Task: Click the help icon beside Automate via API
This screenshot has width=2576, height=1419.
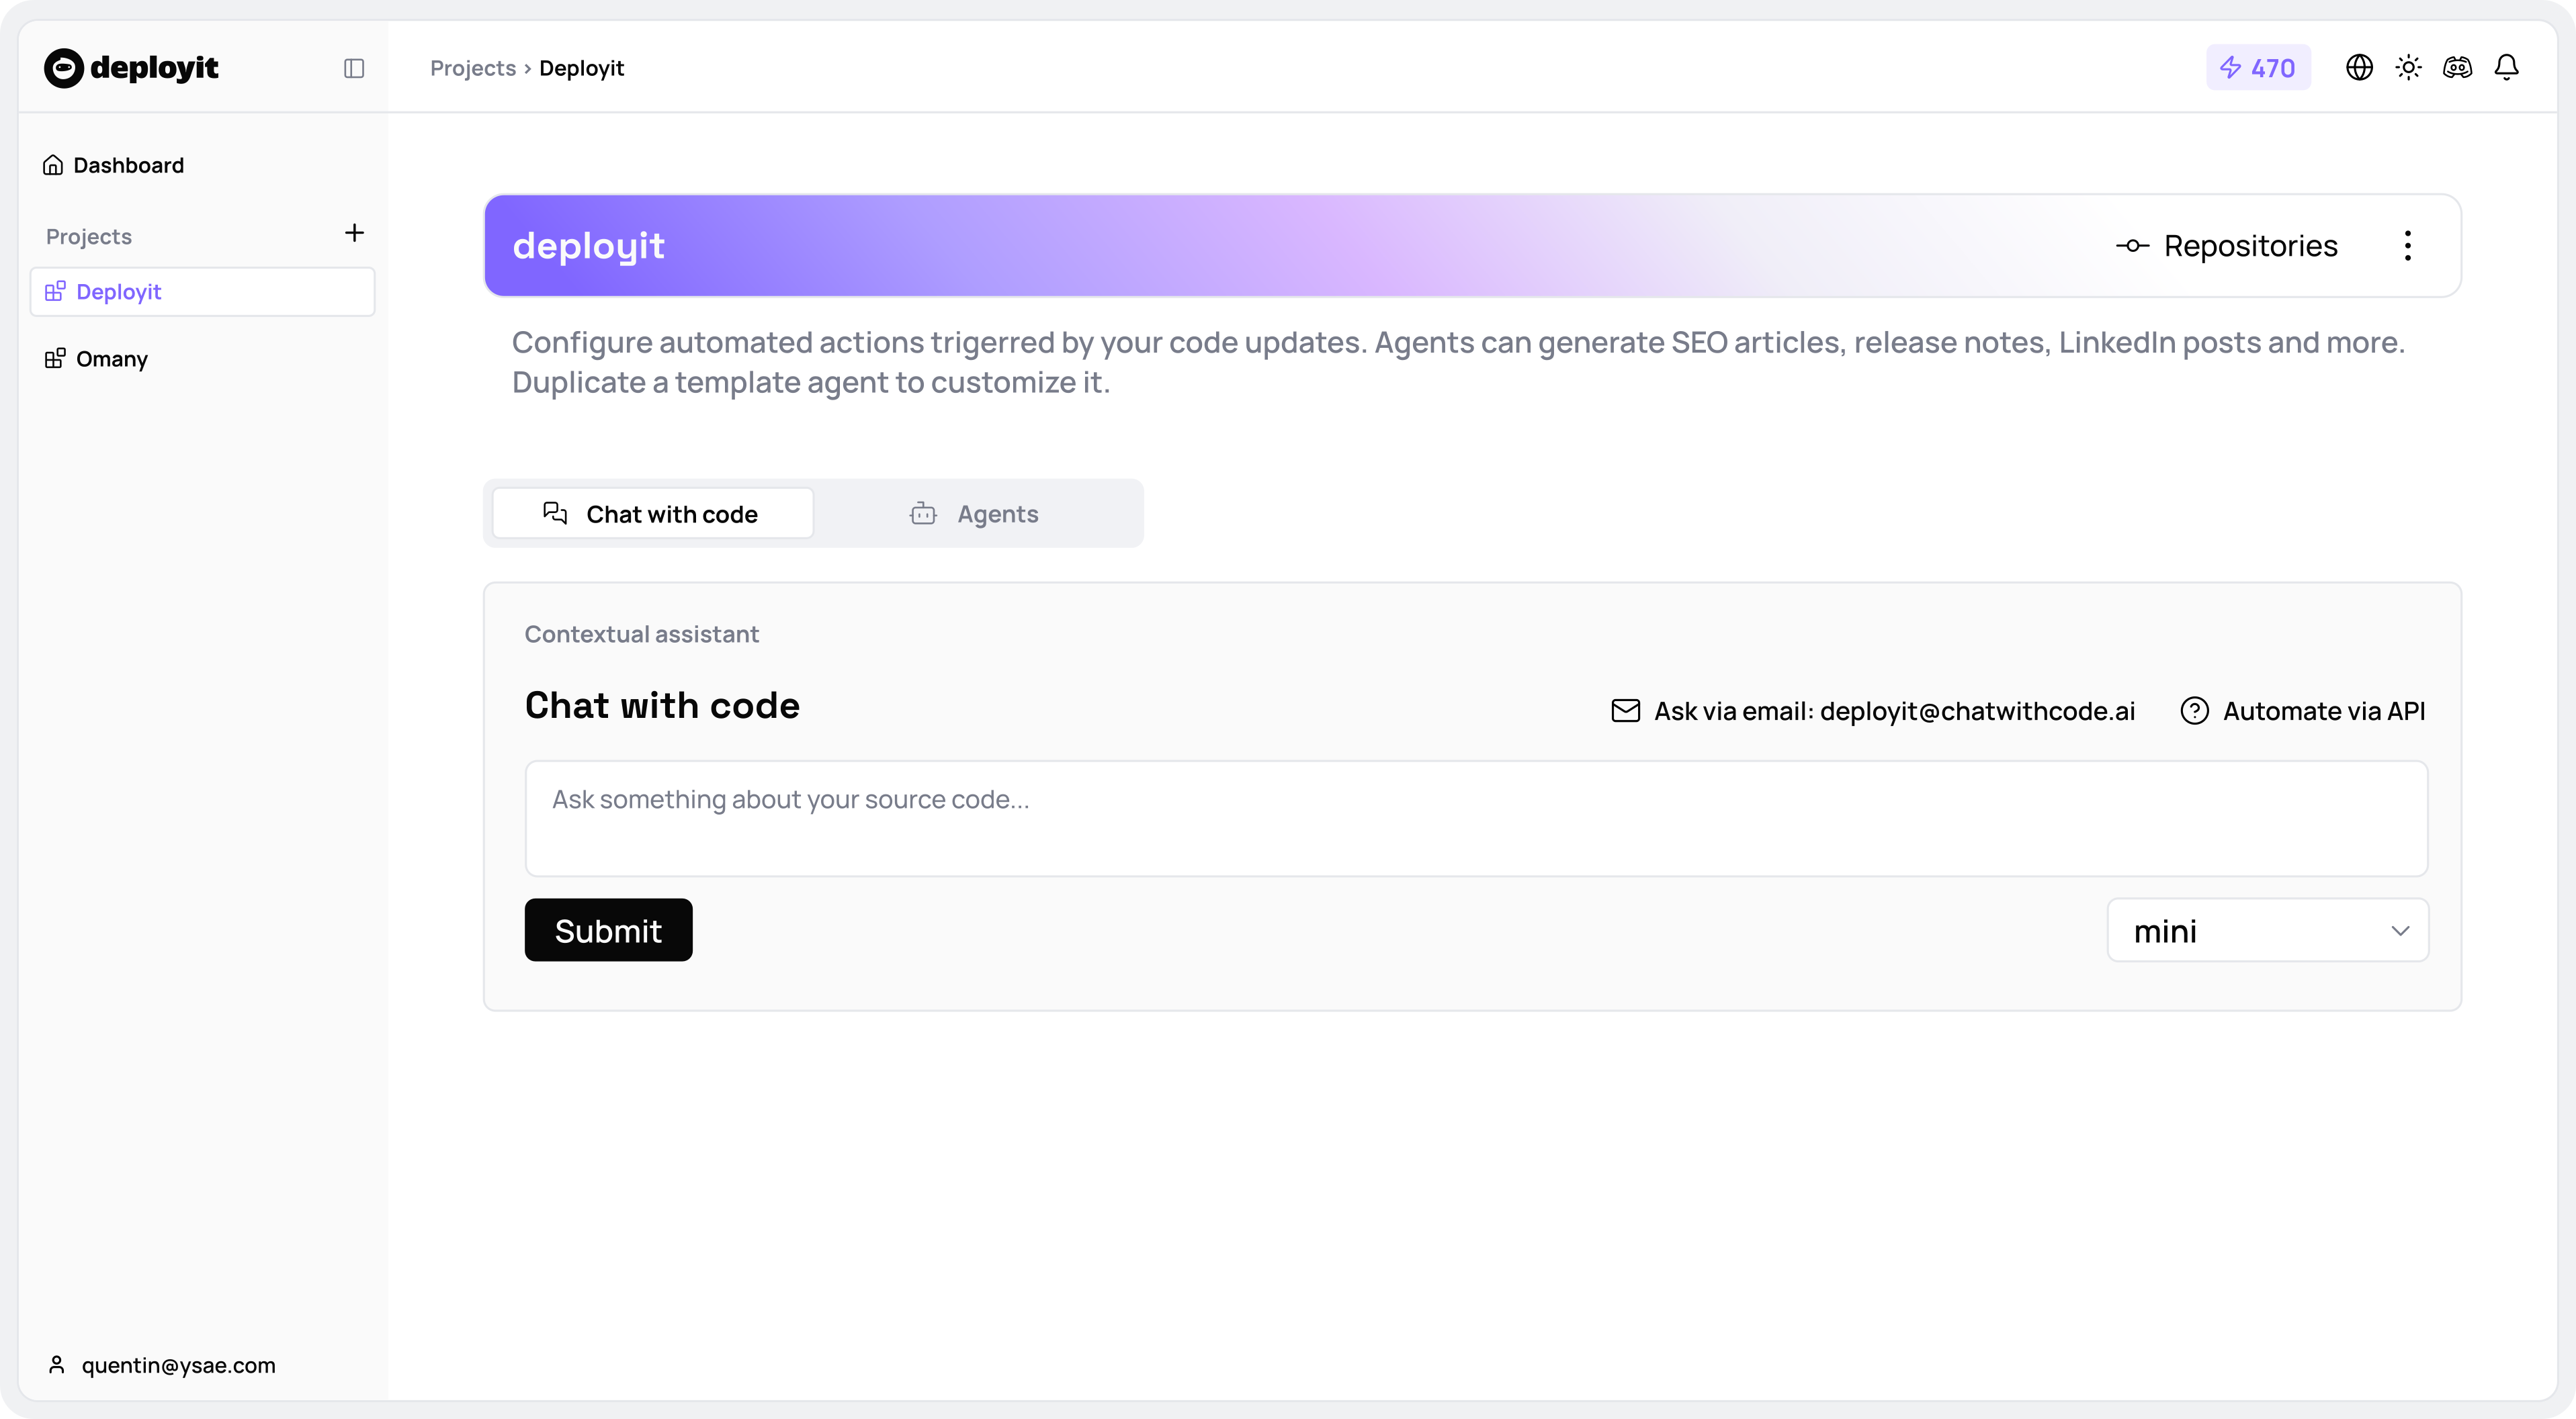Action: pyautogui.click(x=2195, y=711)
